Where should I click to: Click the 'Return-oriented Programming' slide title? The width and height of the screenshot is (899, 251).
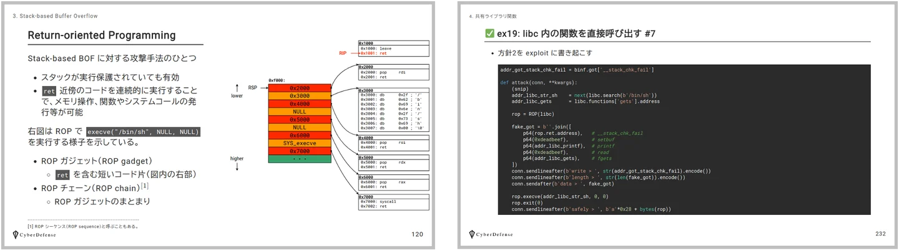102,35
